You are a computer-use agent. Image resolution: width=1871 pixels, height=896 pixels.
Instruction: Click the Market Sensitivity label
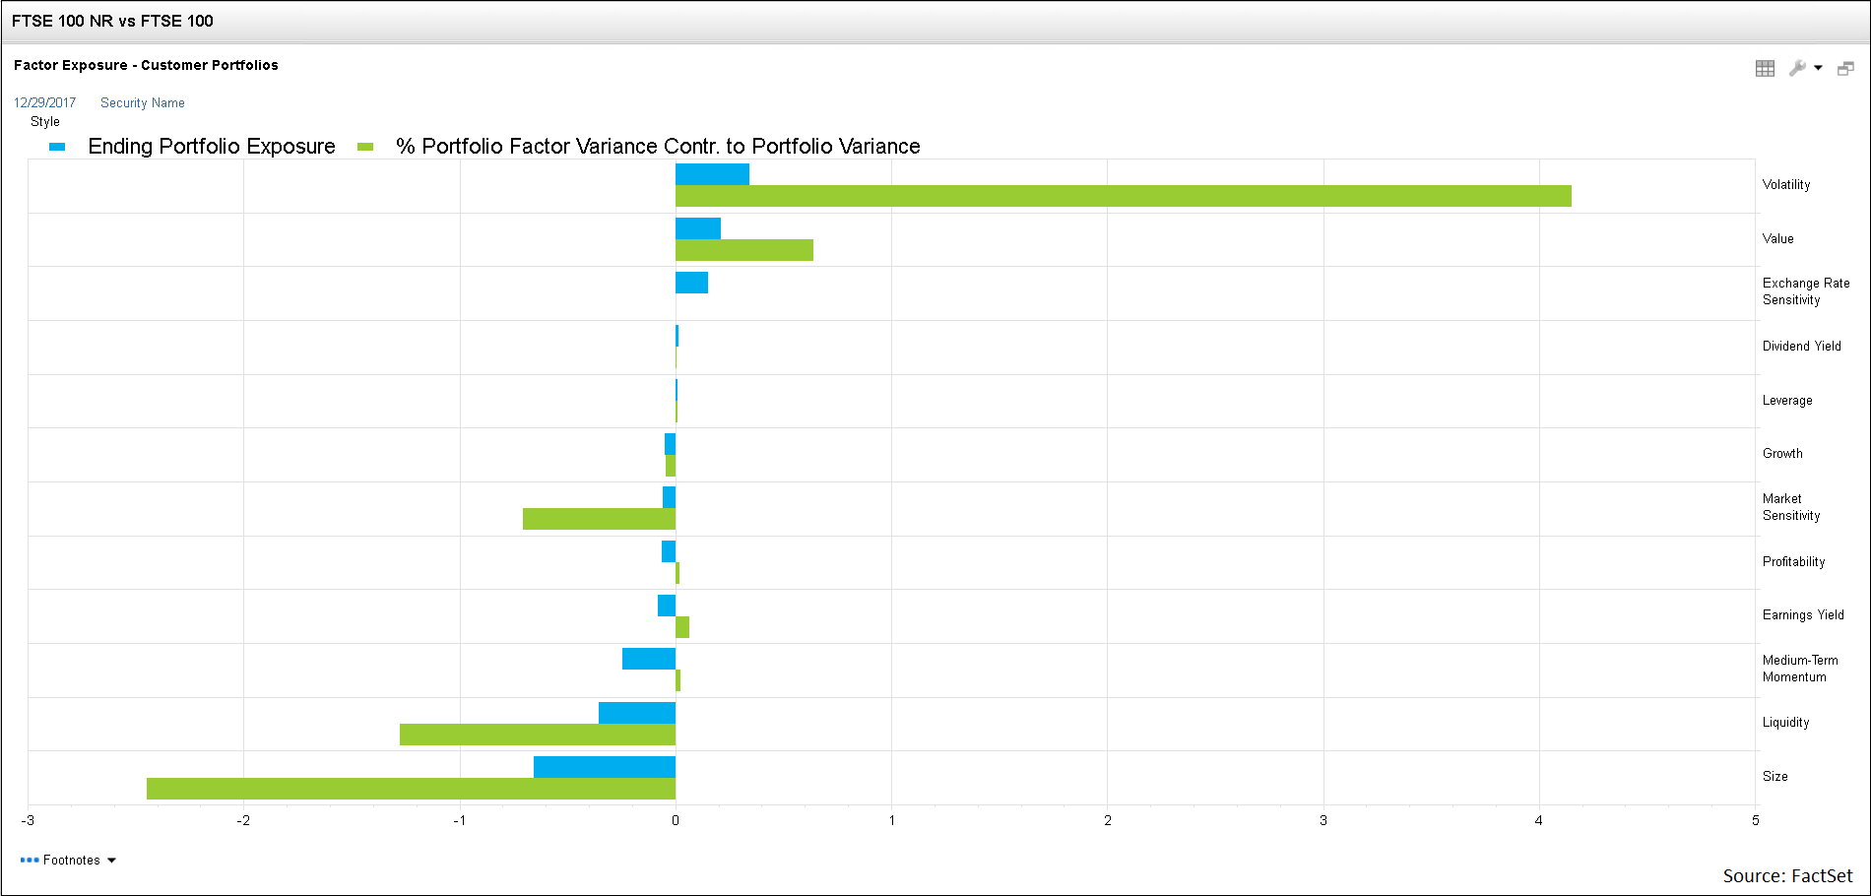(1791, 507)
